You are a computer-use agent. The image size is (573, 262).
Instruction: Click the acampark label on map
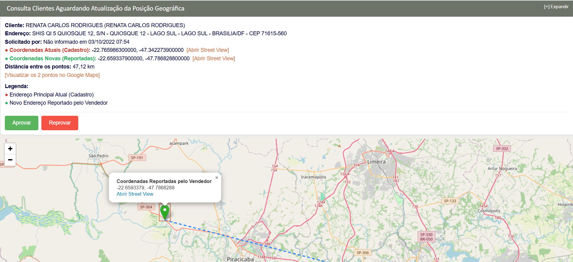(179, 143)
